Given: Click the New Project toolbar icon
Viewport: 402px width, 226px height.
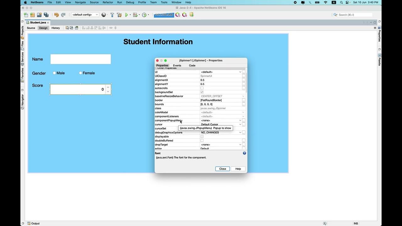Looking at the screenshot, I should [32, 15].
